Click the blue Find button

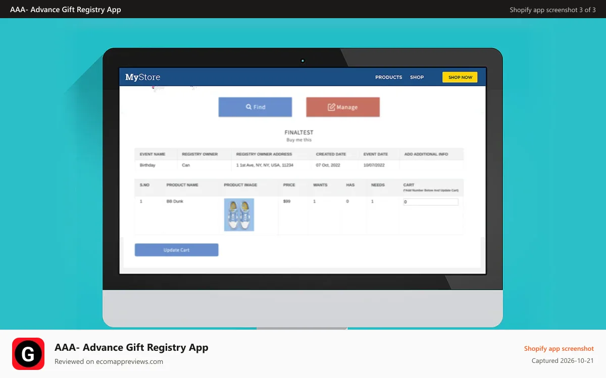(255, 107)
